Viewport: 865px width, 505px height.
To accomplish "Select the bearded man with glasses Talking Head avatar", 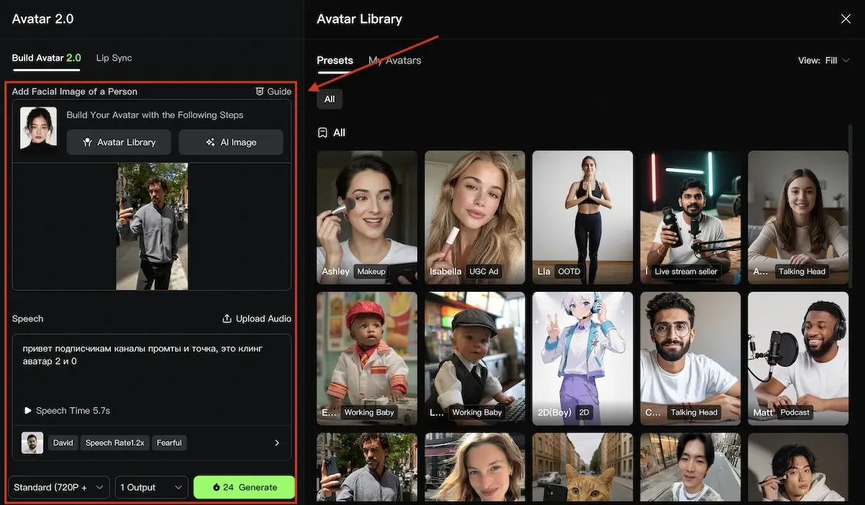I will [x=690, y=358].
